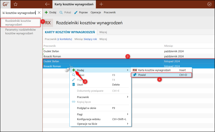This screenshot has height=132, width=215.
Task: Open Parametry rozdzielników kosztów wynagrodzeń in sidebar
Action: [21, 32]
